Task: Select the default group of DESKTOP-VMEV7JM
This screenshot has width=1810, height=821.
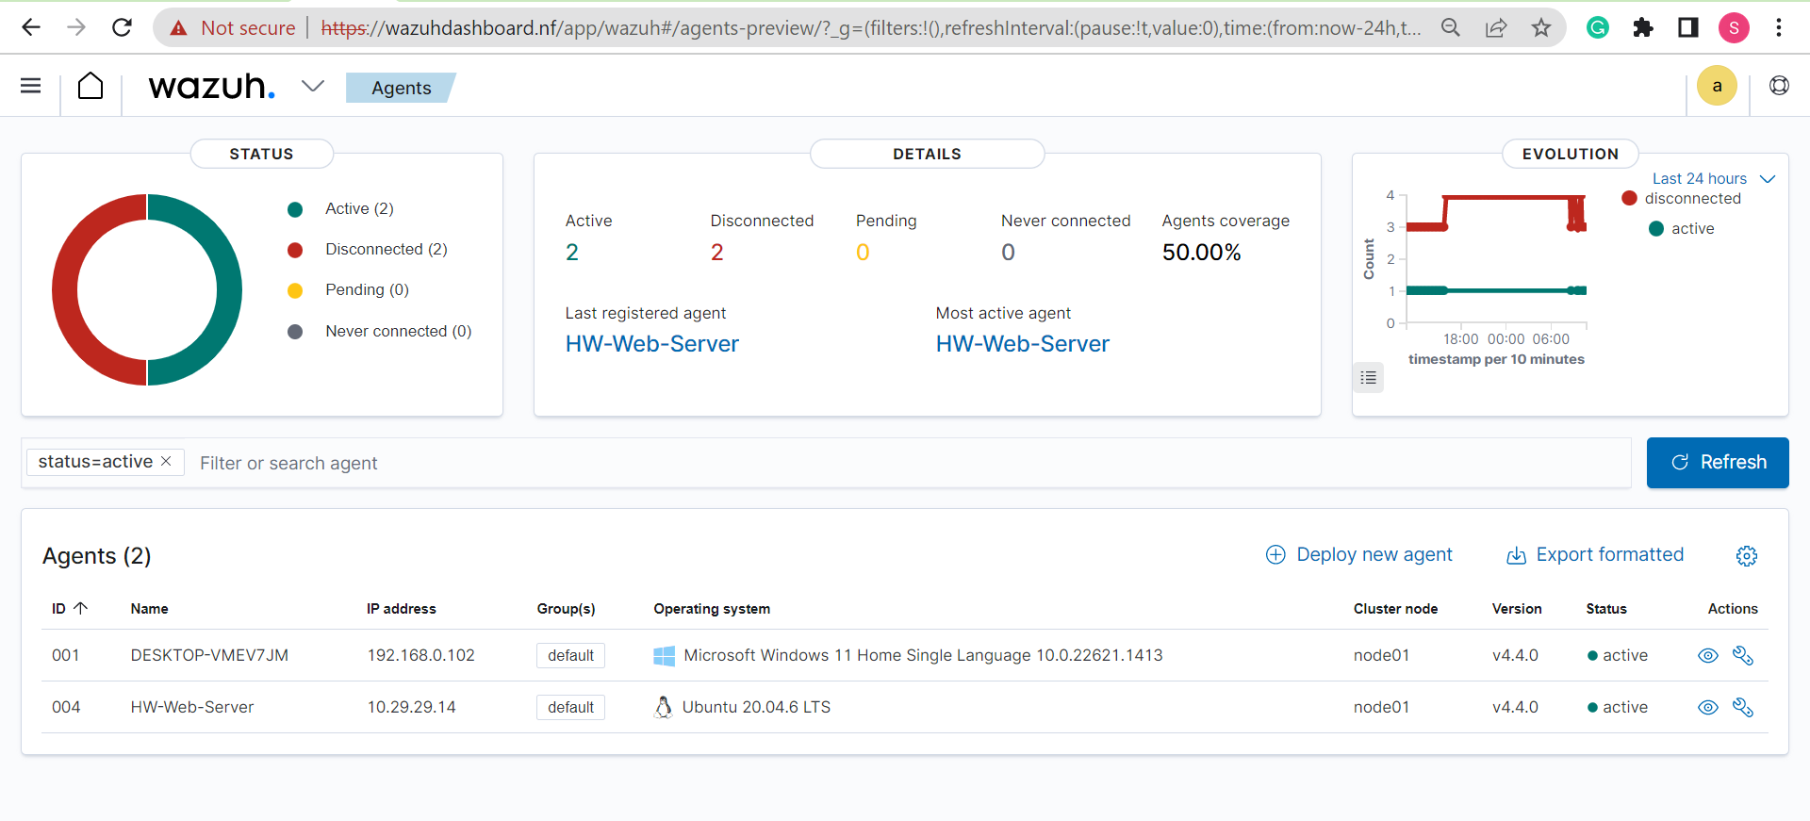Action: point(571,655)
